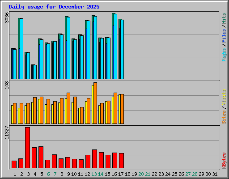The width and height of the screenshot is (229, 179).
Task: Click the shortest cyan Pages bar for day 4
Action: [x=35, y=72]
